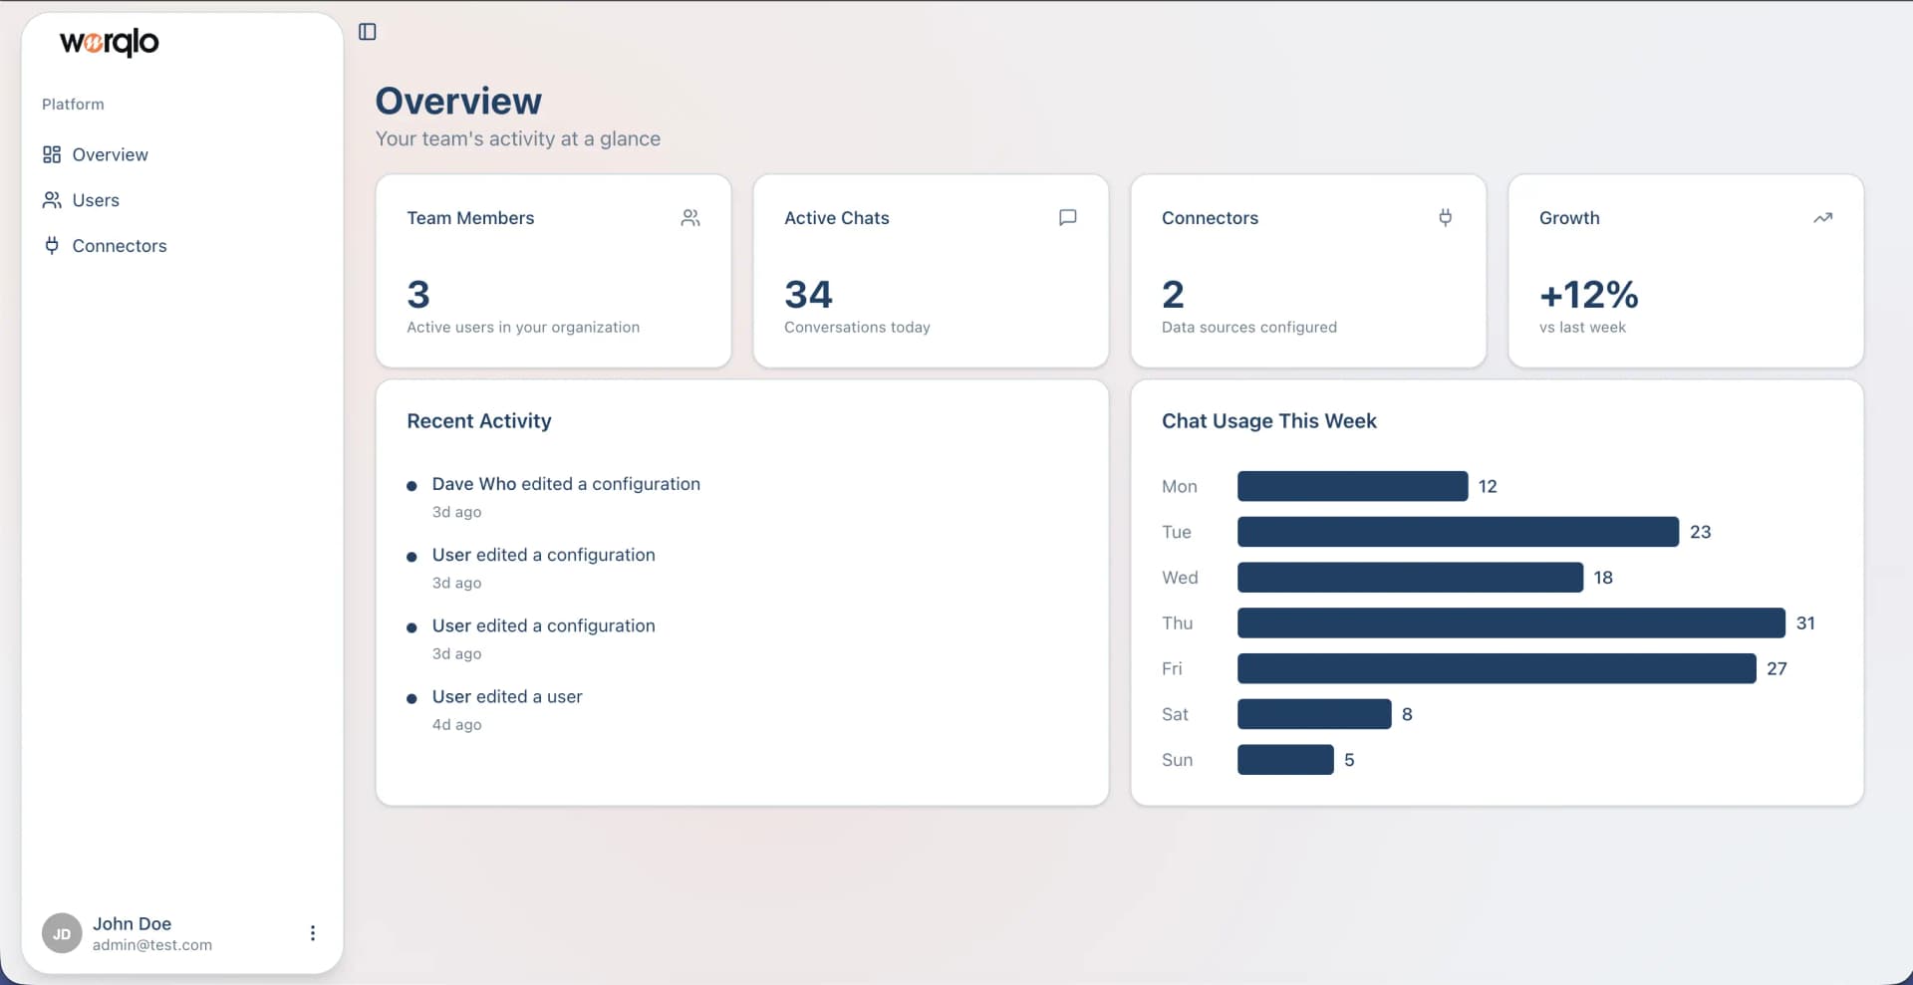Open the user options three-dot menu

312,932
